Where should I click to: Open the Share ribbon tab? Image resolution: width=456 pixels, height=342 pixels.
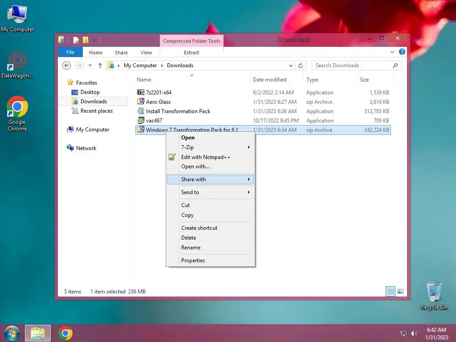pyautogui.click(x=121, y=53)
